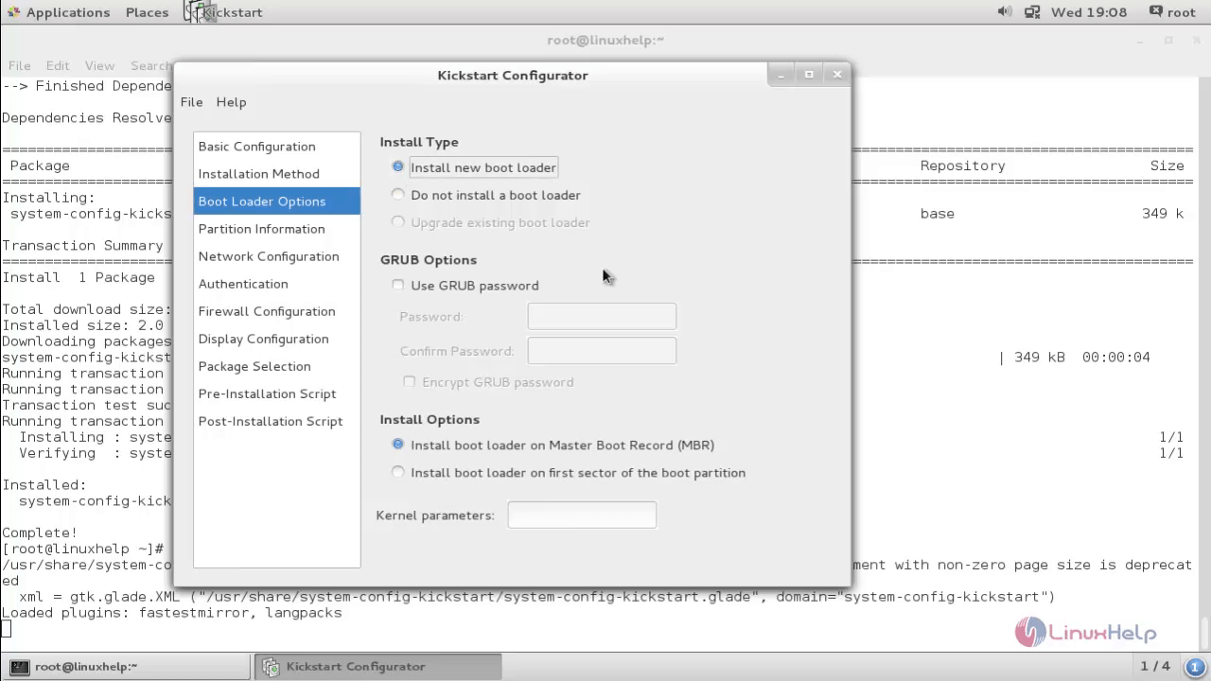The width and height of the screenshot is (1211, 681).
Task: Click the Applications foot logo icon
Action: (12, 12)
